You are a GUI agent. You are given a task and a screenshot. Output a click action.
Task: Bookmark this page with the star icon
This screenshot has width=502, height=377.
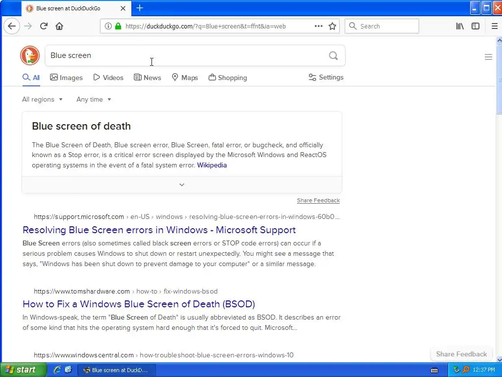pyautogui.click(x=332, y=26)
